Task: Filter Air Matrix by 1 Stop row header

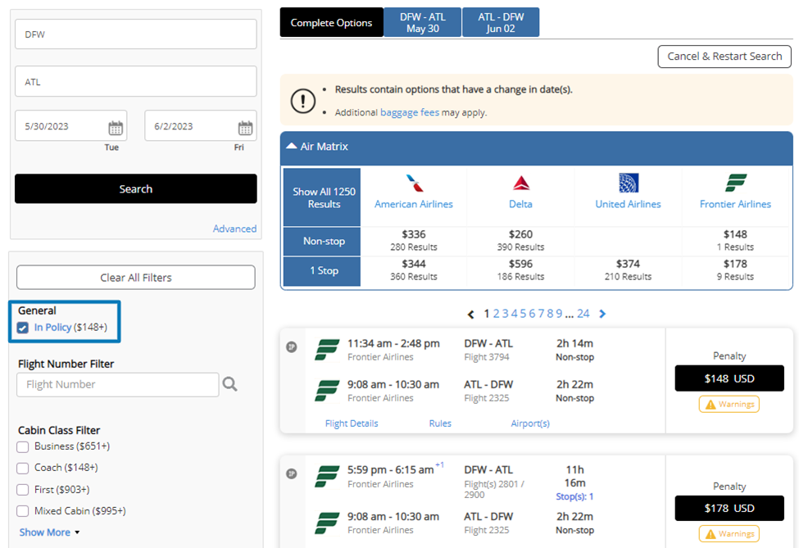Action: (x=322, y=271)
